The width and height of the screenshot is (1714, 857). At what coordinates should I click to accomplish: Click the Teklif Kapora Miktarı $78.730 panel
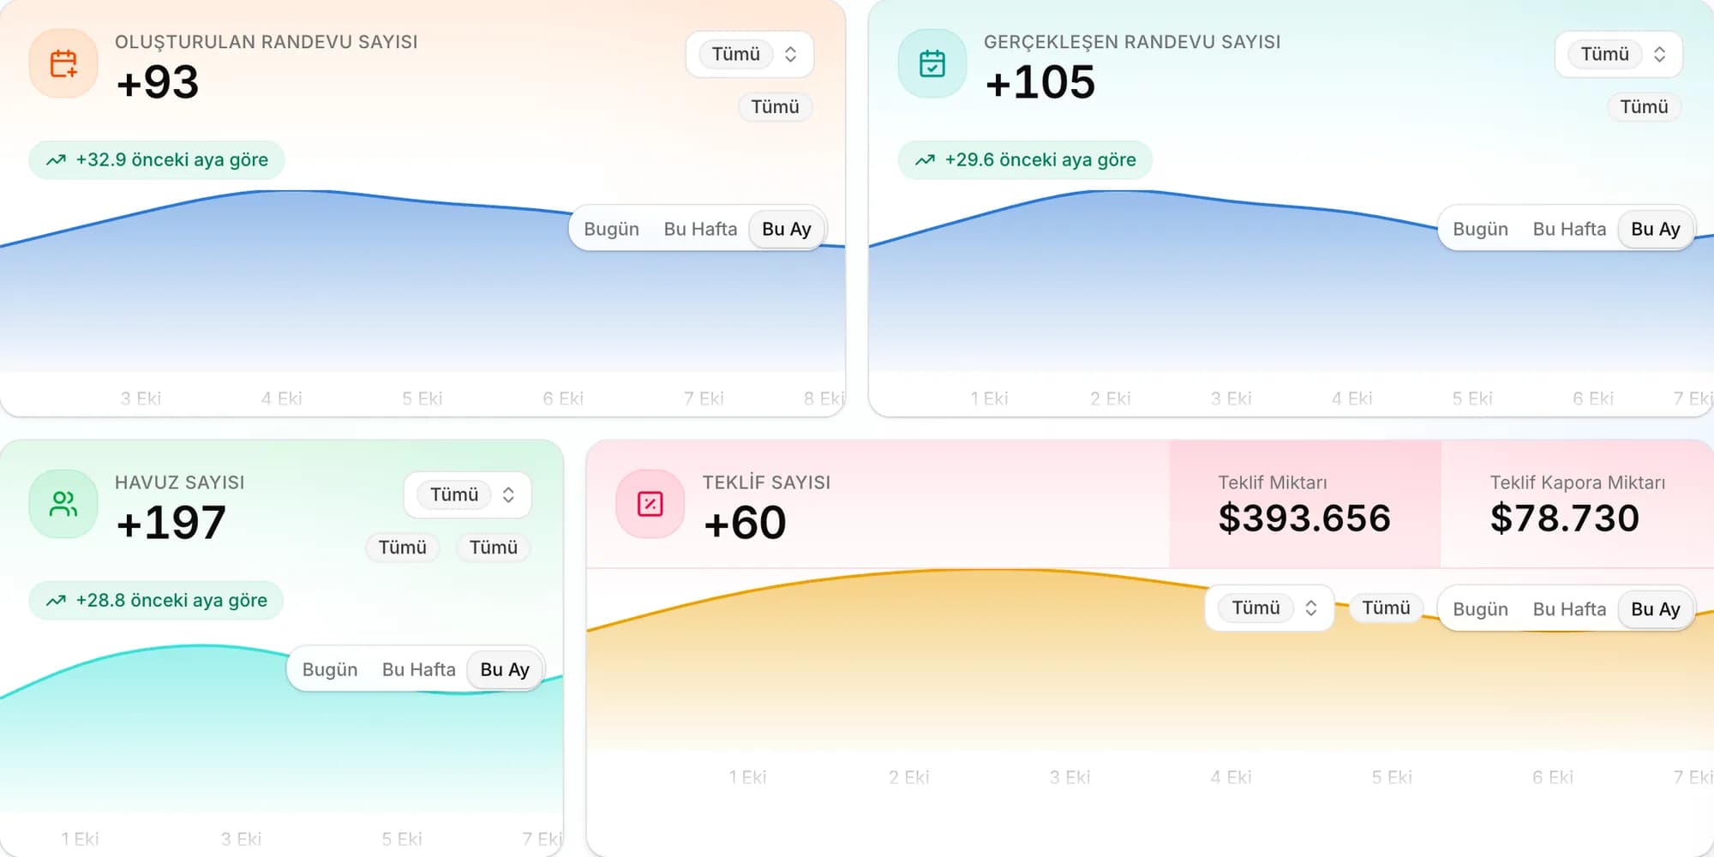(x=1577, y=504)
